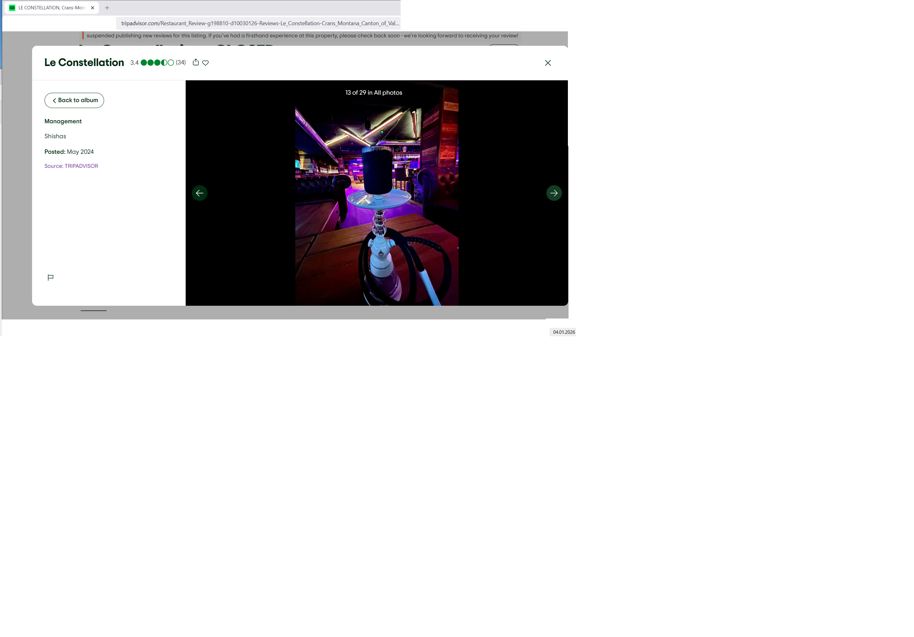Save Le Constellation with the heart icon

(205, 63)
